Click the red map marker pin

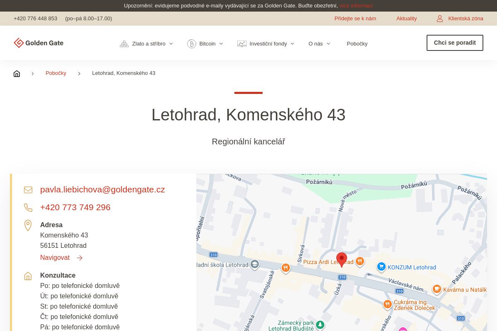[x=342, y=259]
